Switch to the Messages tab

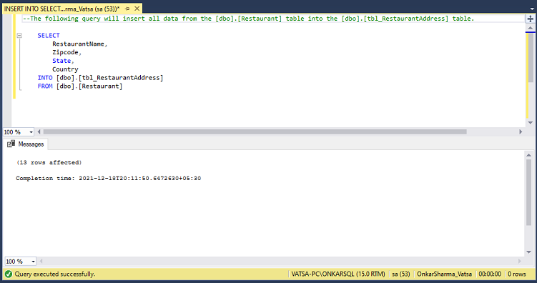pos(26,144)
